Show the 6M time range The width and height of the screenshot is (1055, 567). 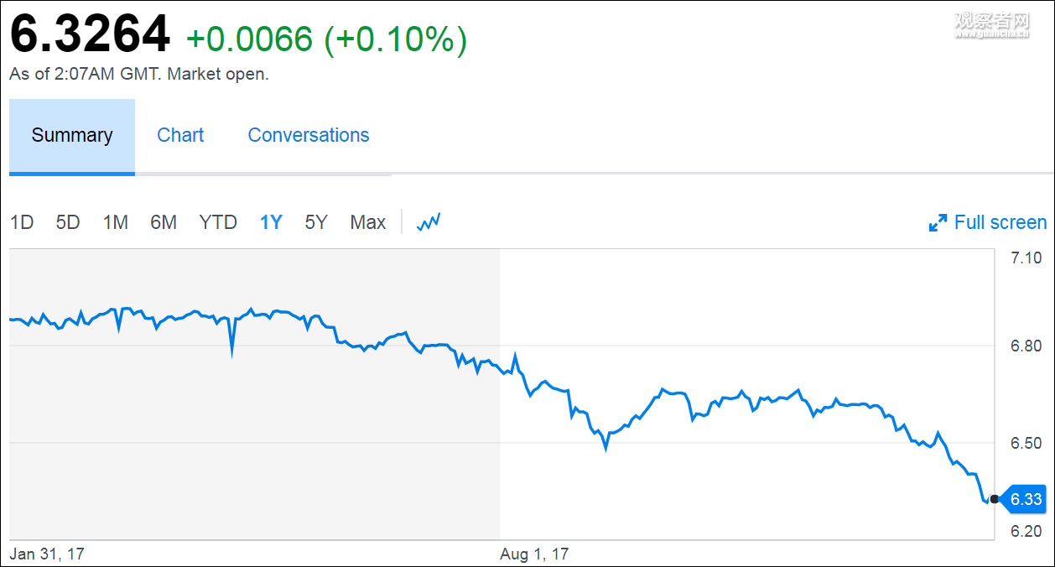click(164, 223)
